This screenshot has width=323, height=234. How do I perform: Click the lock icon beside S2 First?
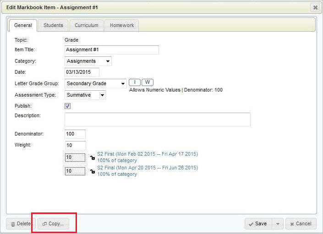point(92,158)
